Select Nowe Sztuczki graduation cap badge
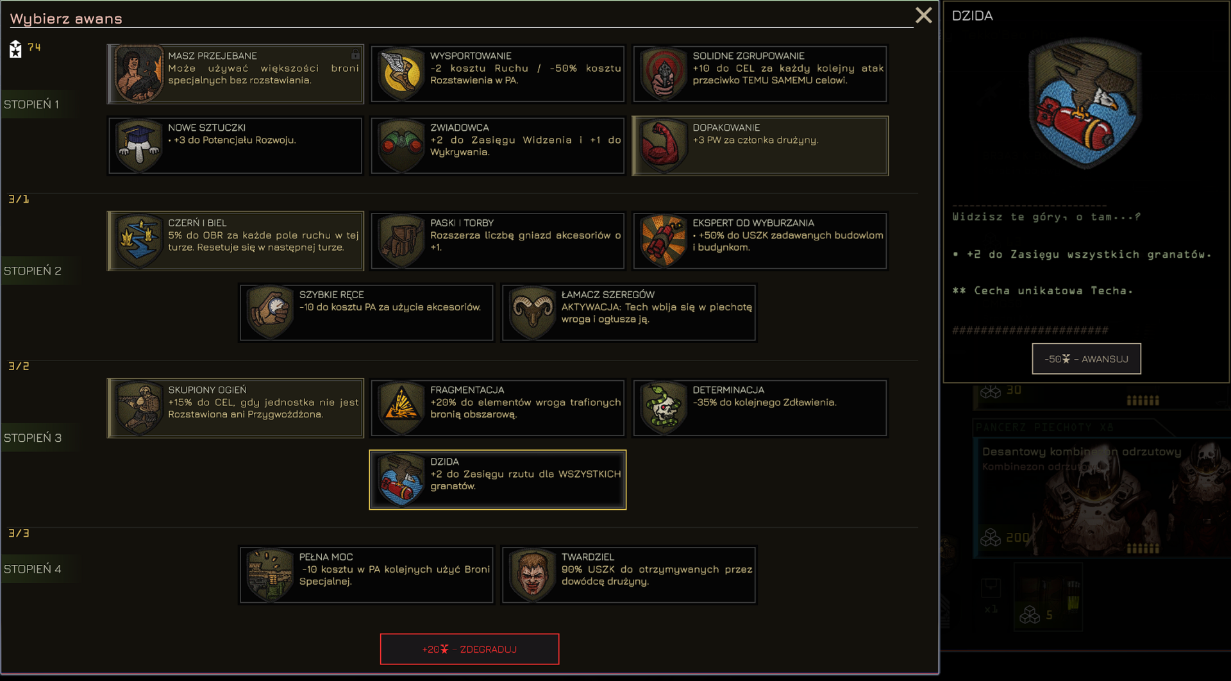This screenshot has width=1231, height=681. pyautogui.click(x=139, y=146)
